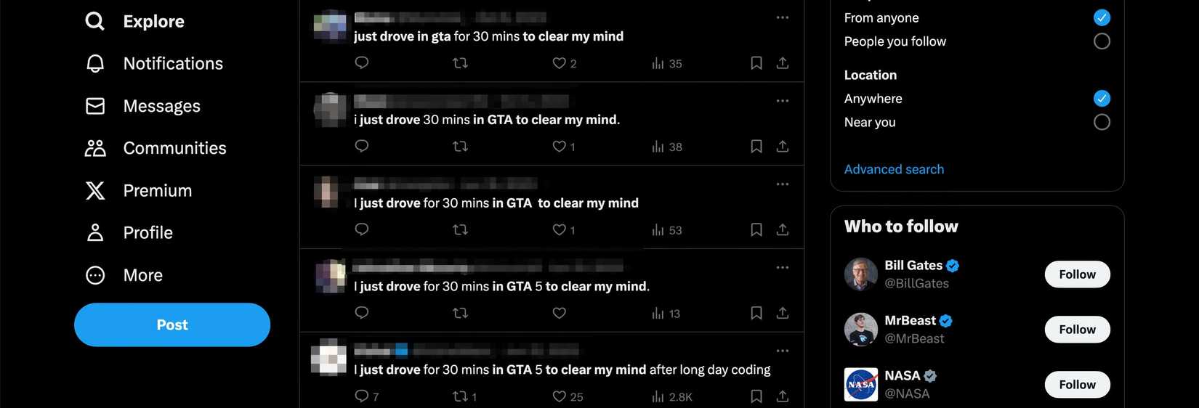Open the Advanced search link
1199x408 pixels.
[x=894, y=169]
